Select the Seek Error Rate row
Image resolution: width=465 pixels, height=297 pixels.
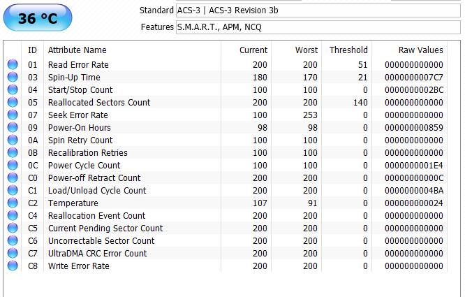pos(77,115)
